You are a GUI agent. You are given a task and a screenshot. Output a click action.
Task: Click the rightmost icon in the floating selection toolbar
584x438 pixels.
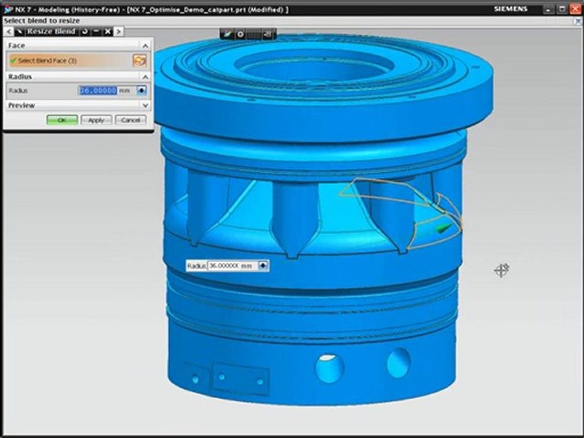pos(268,34)
